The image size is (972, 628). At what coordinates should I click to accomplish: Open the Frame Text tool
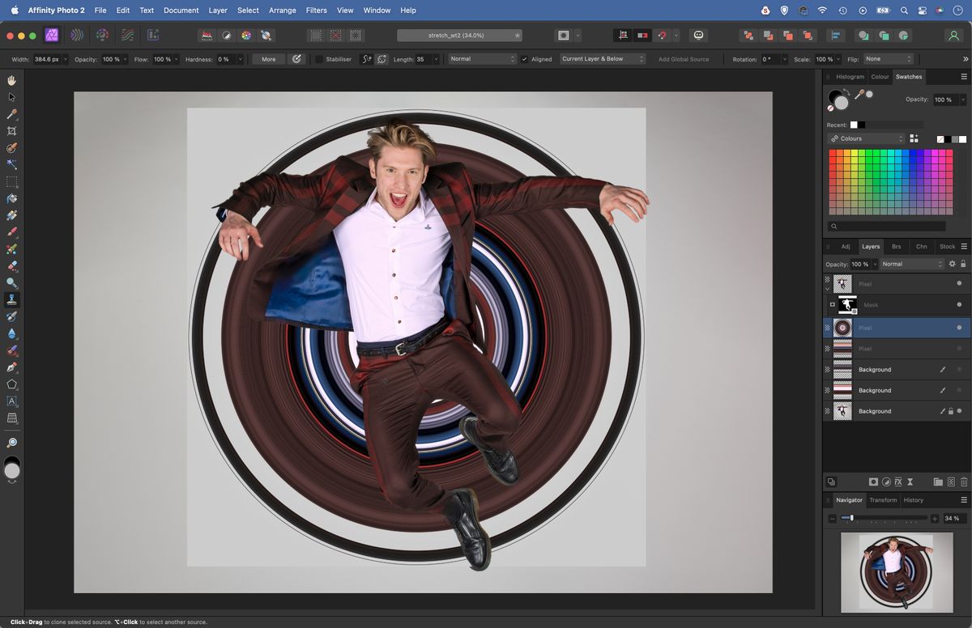[11, 401]
